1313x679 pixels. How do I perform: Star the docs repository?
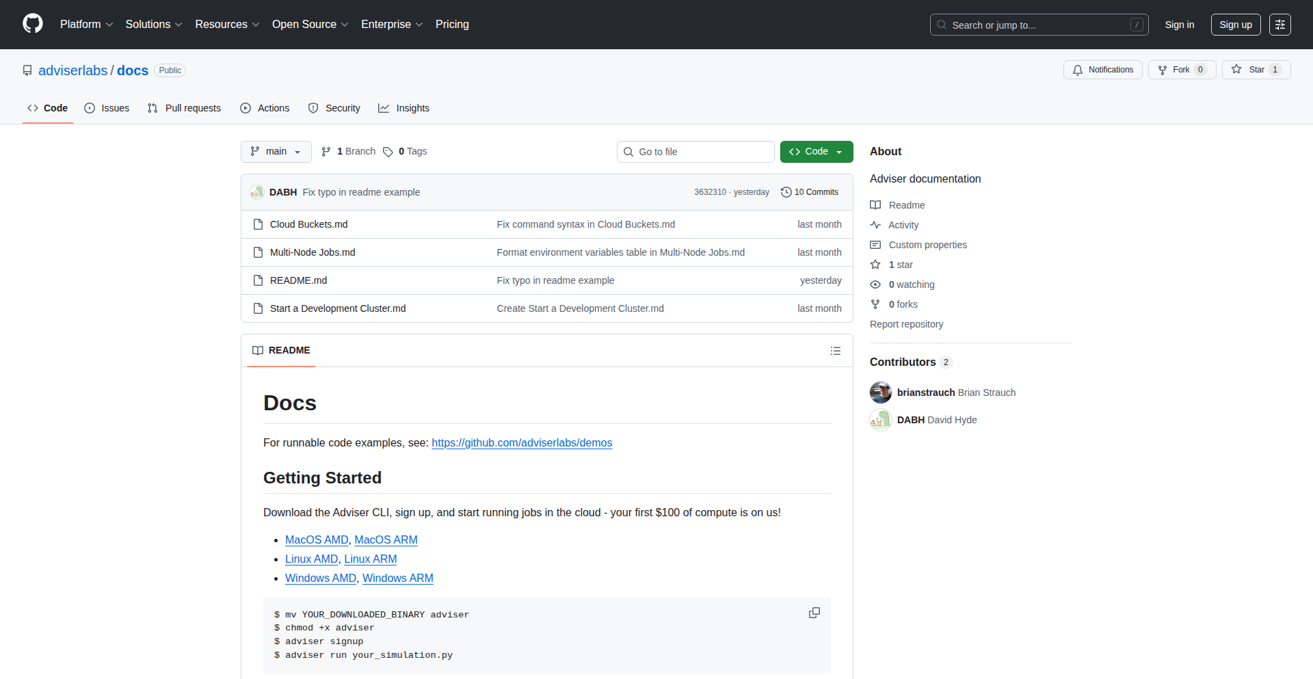click(x=1256, y=69)
